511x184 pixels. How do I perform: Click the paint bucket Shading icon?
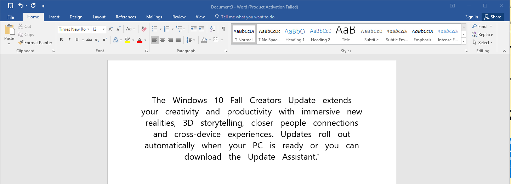pos(204,40)
